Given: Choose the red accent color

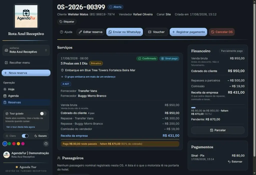Looking at the screenshot, I should (14, 144).
